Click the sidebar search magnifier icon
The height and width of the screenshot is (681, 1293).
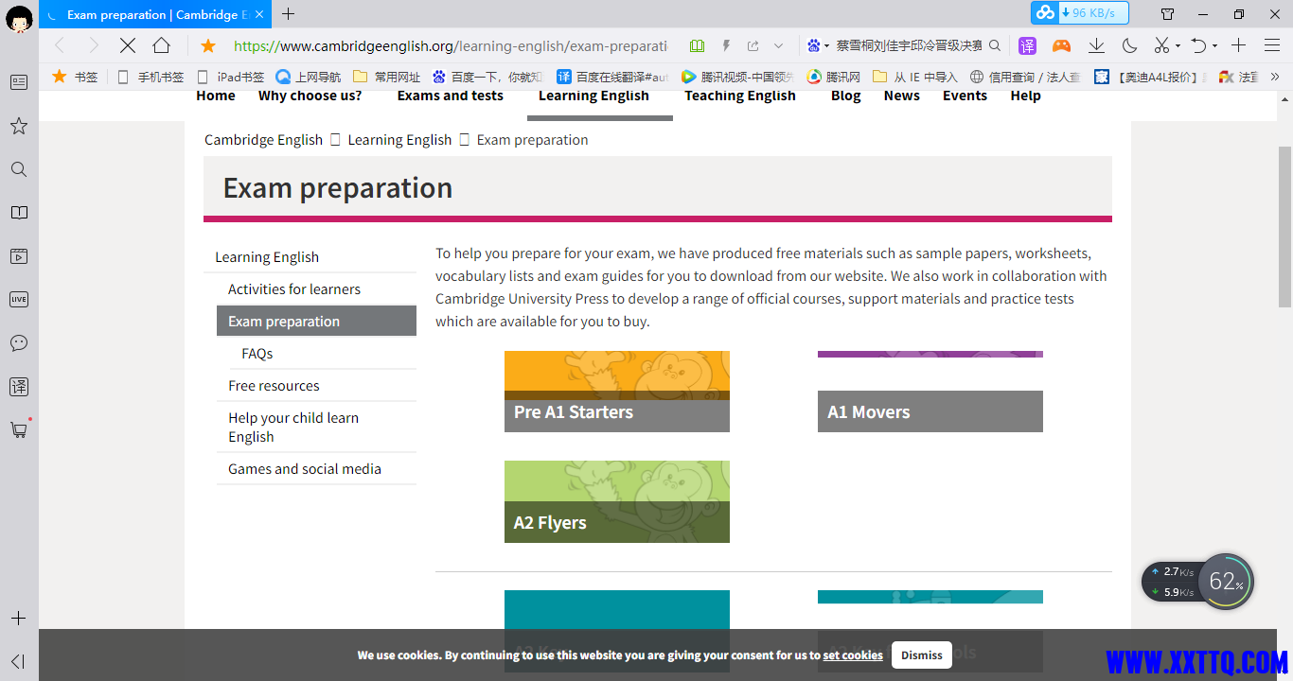[19, 169]
